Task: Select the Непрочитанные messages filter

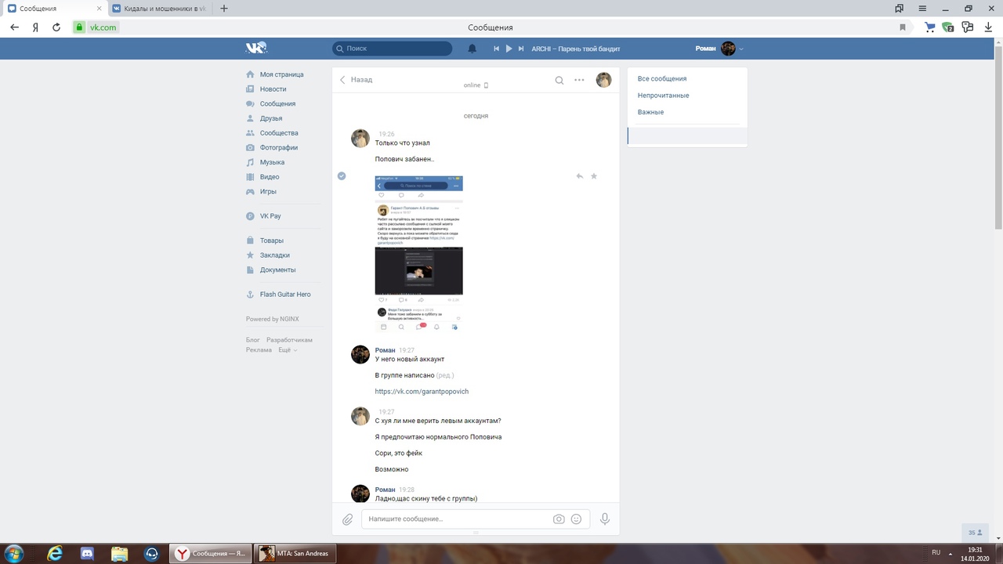Action: coord(663,96)
